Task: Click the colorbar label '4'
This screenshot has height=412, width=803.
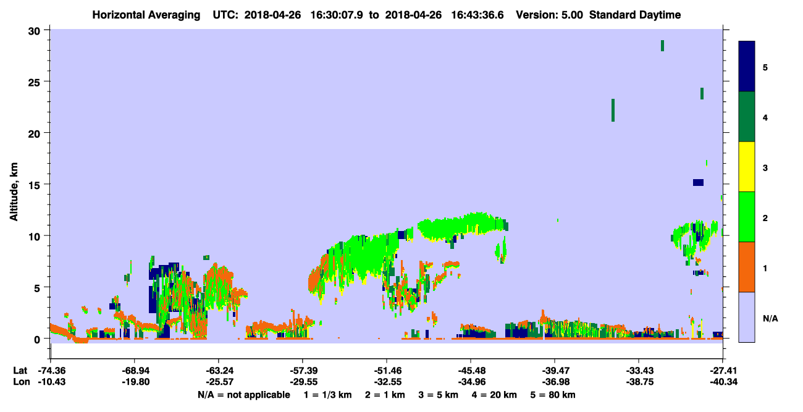Action: (x=765, y=117)
